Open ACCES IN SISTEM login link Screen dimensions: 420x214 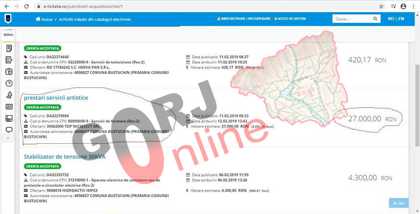pos(290,19)
